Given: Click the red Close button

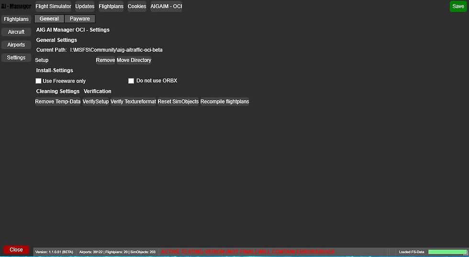Looking at the screenshot, I should (16, 250).
